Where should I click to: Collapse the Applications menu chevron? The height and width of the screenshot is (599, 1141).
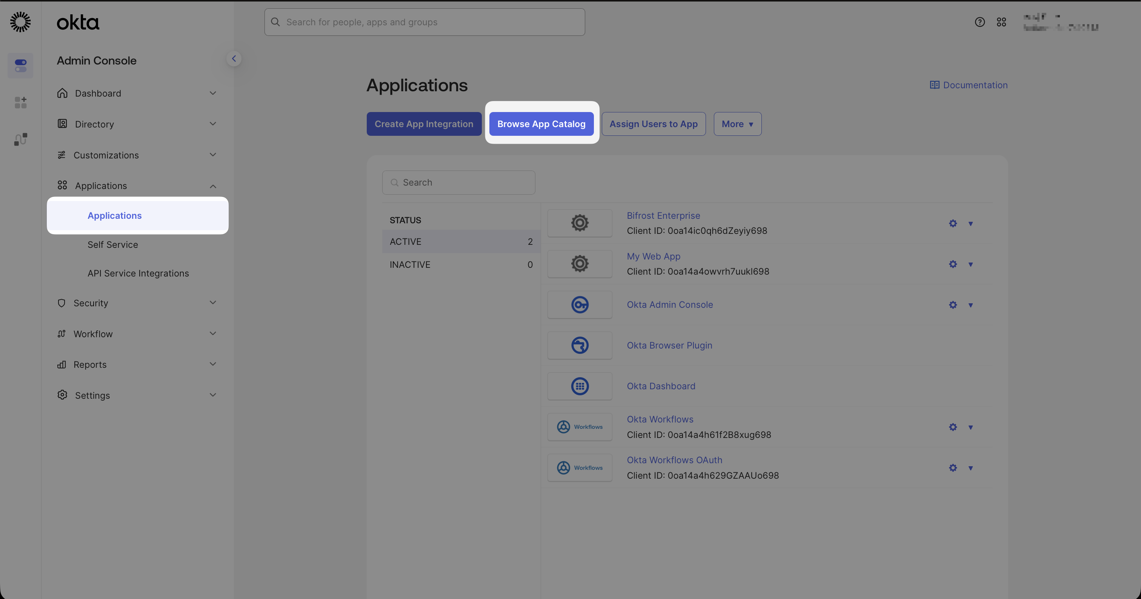[x=213, y=186]
